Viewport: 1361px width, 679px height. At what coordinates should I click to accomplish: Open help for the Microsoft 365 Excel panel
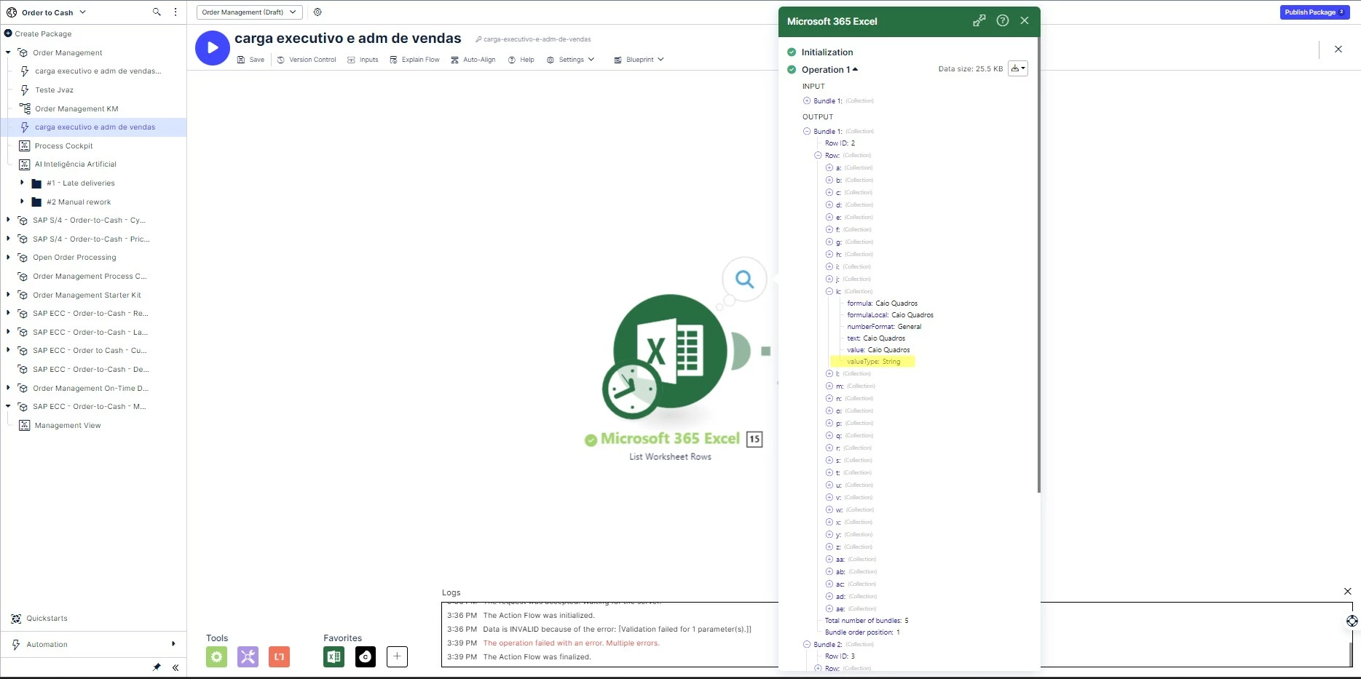click(x=1003, y=21)
